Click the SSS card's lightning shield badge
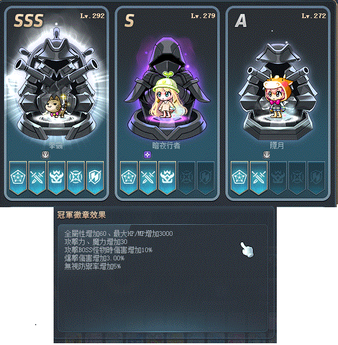The image size is (338, 345). [95, 178]
